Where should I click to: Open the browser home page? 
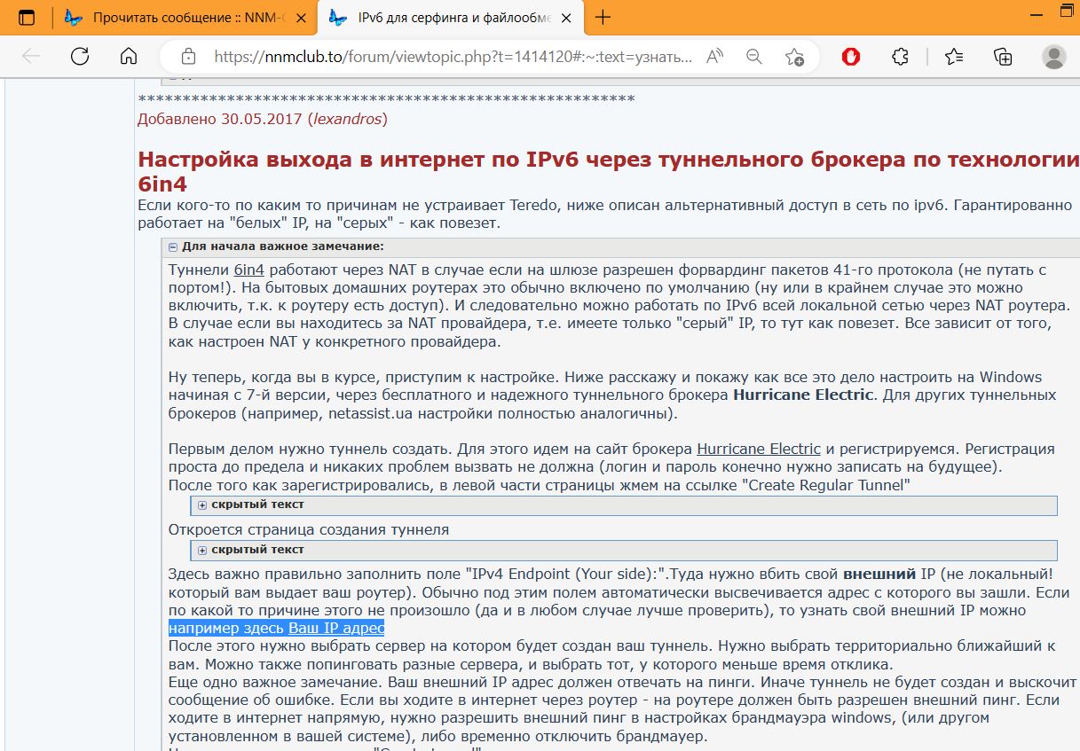tap(129, 57)
